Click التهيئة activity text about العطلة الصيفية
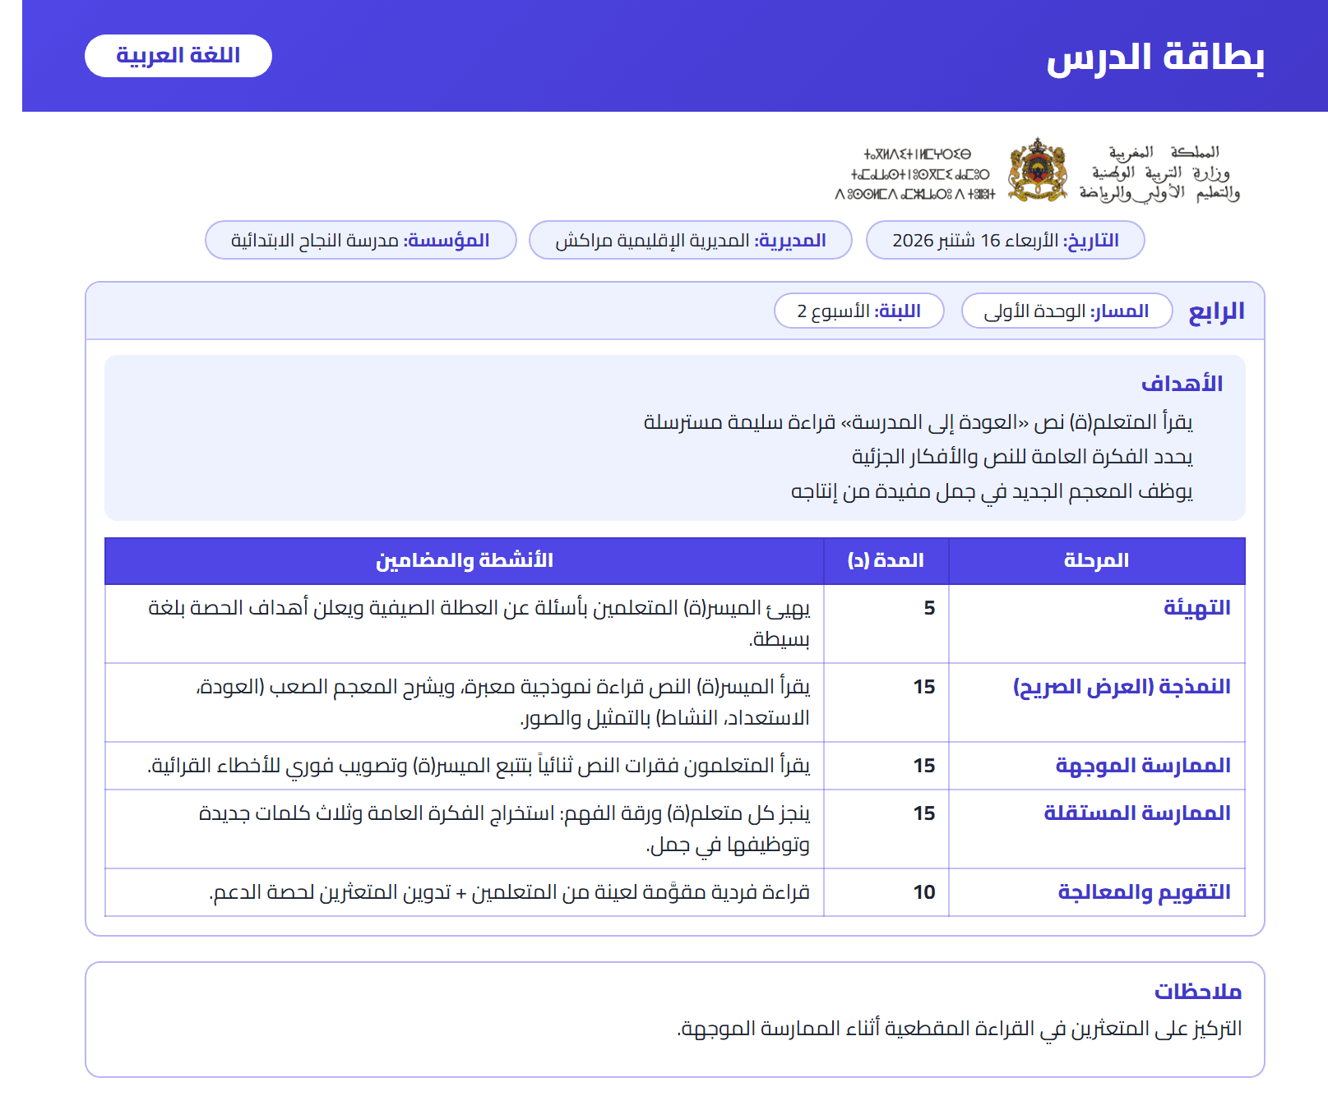The height and width of the screenshot is (1096, 1328). click(x=479, y=624)
